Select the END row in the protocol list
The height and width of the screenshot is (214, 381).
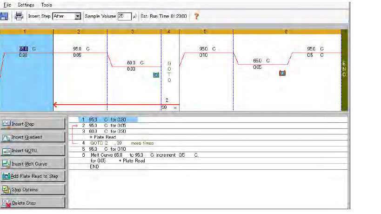pyautogui.click(x=208, y=167)
